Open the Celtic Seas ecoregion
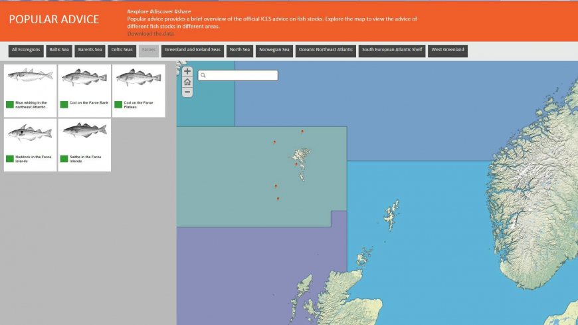 click(122, 51)
